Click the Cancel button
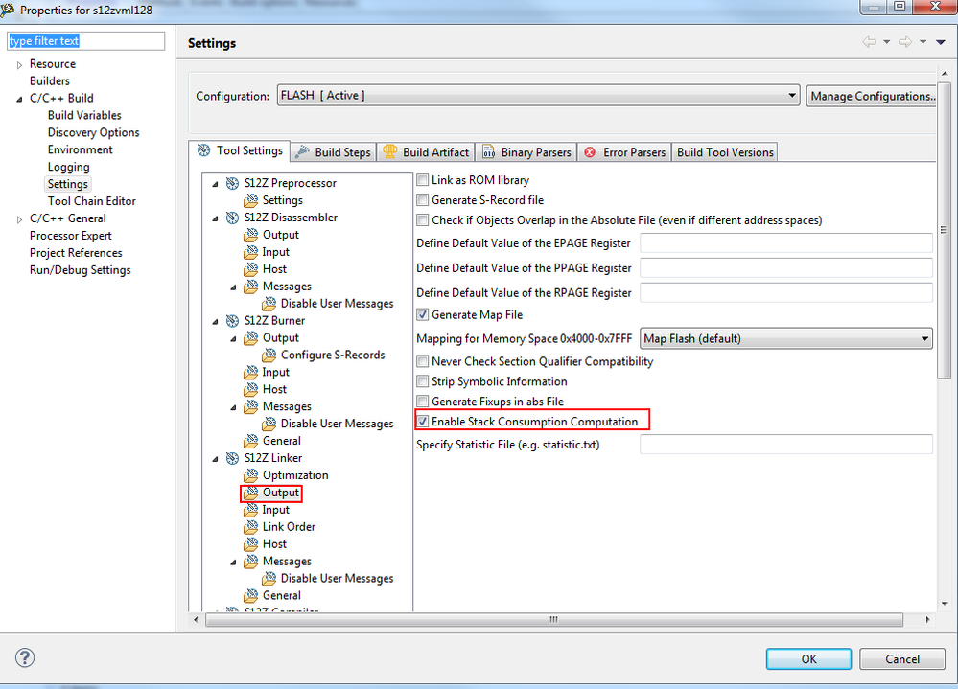 click(902, 659)
